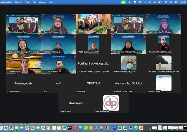This screenshot has width=187, height=132.
Task: Launch the Music app from dock
Action: tap(75, 128)
